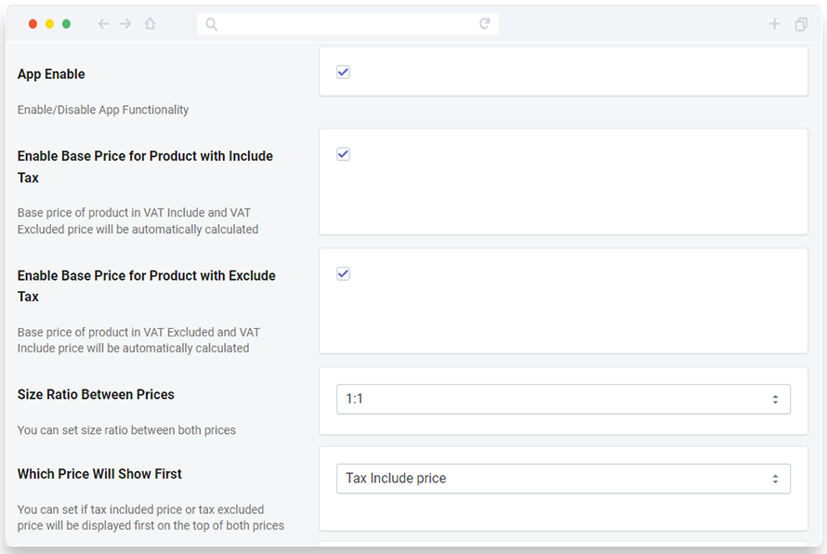The height and width of the screenshot is (554, 827).
Task: Uncheck the App Enable checkbox
Action: pos(344,73)
